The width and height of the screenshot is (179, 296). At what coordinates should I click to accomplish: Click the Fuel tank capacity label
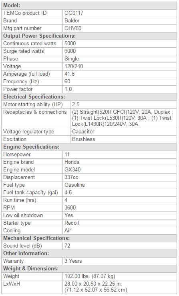coord(30,192)
